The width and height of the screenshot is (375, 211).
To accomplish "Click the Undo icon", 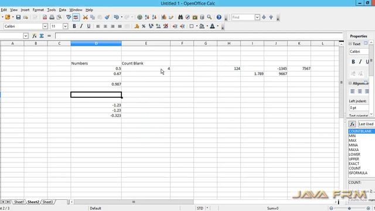I will pyautogui.click(x=116, y=17).
